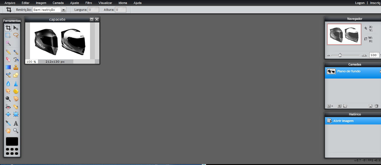Select the Crop tool in Ferramentas
Screen dimensions: 381x165
click(x=8, y=28)
